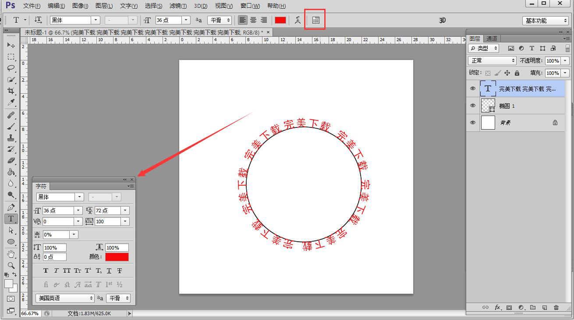Right align text in options bar
Viewport: 574px width, 320px height.
click(x=264, y=20)
